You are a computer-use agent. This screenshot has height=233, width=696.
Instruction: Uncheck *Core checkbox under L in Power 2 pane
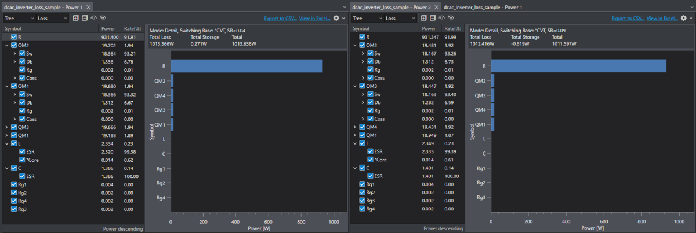[x=370, y=159]
